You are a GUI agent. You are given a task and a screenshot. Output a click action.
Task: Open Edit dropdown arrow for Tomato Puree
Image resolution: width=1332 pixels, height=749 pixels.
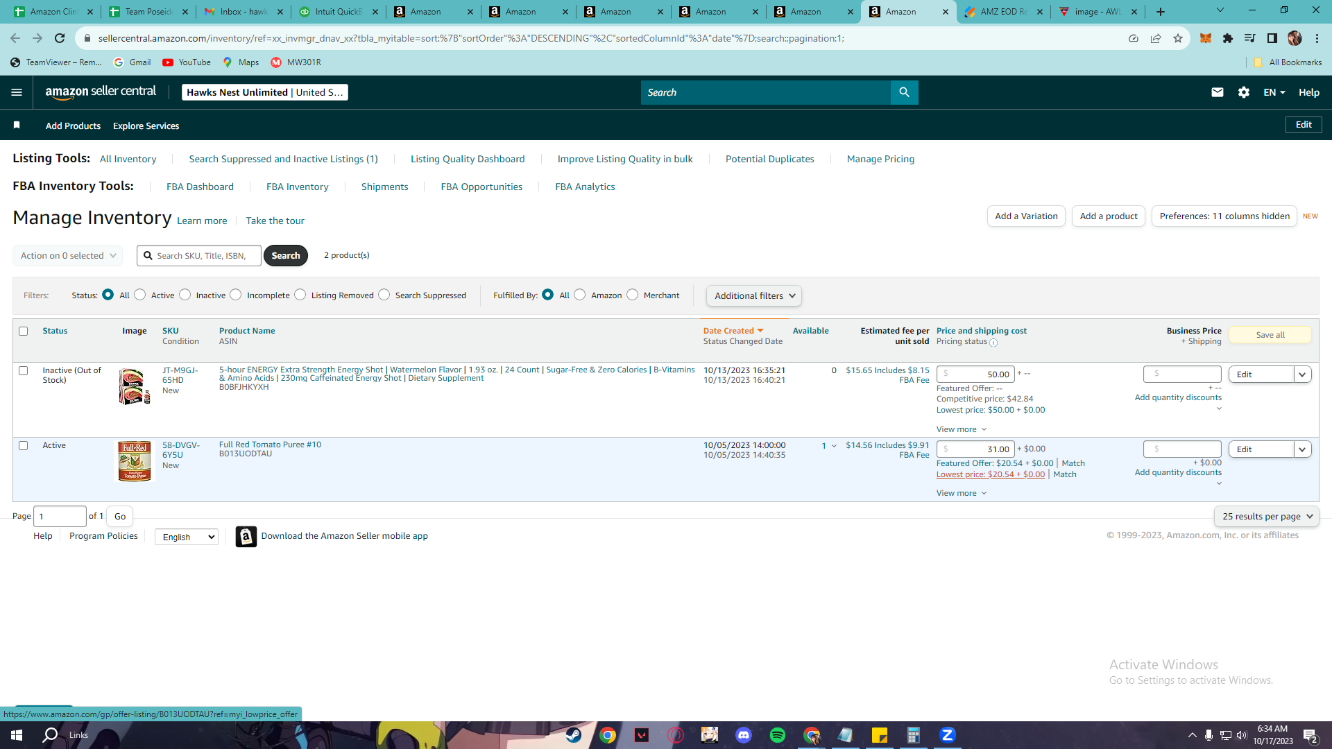click(1303, 449)
